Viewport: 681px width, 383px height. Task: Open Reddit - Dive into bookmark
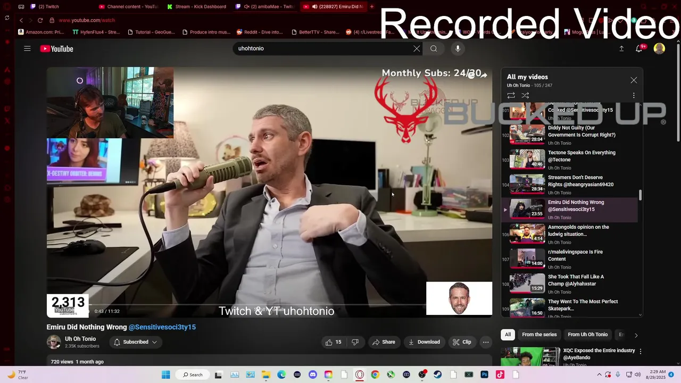coord(260,32)
